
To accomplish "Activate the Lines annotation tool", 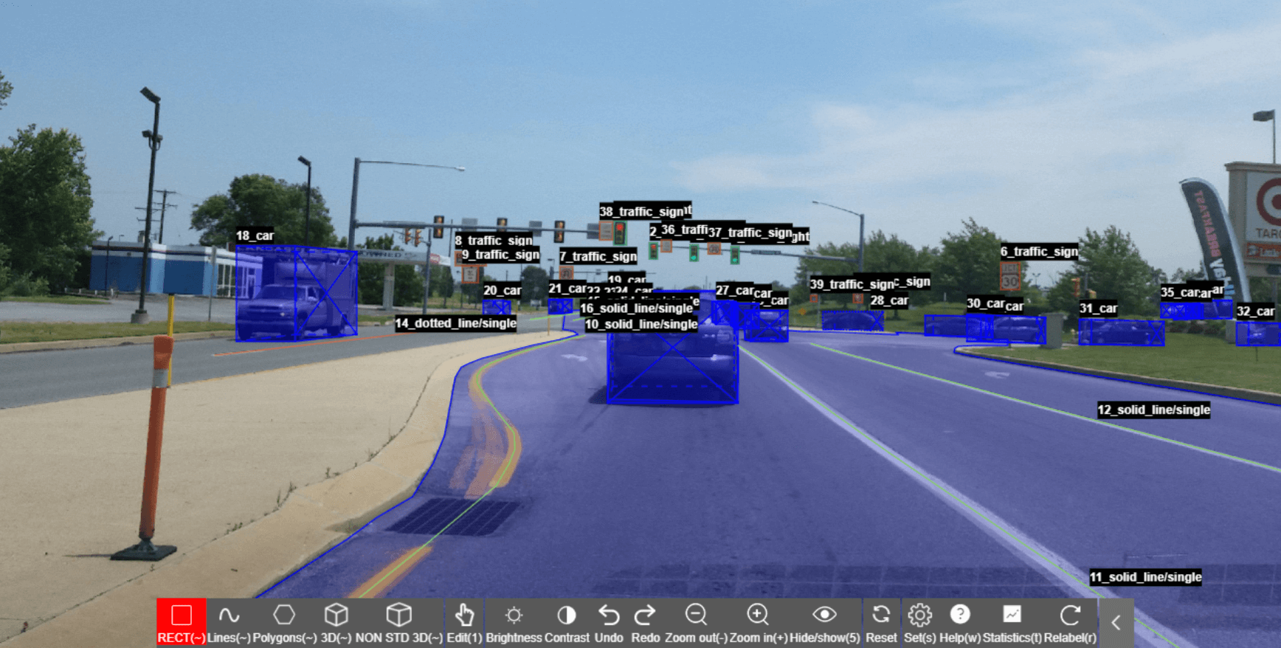I will [229, 621].
